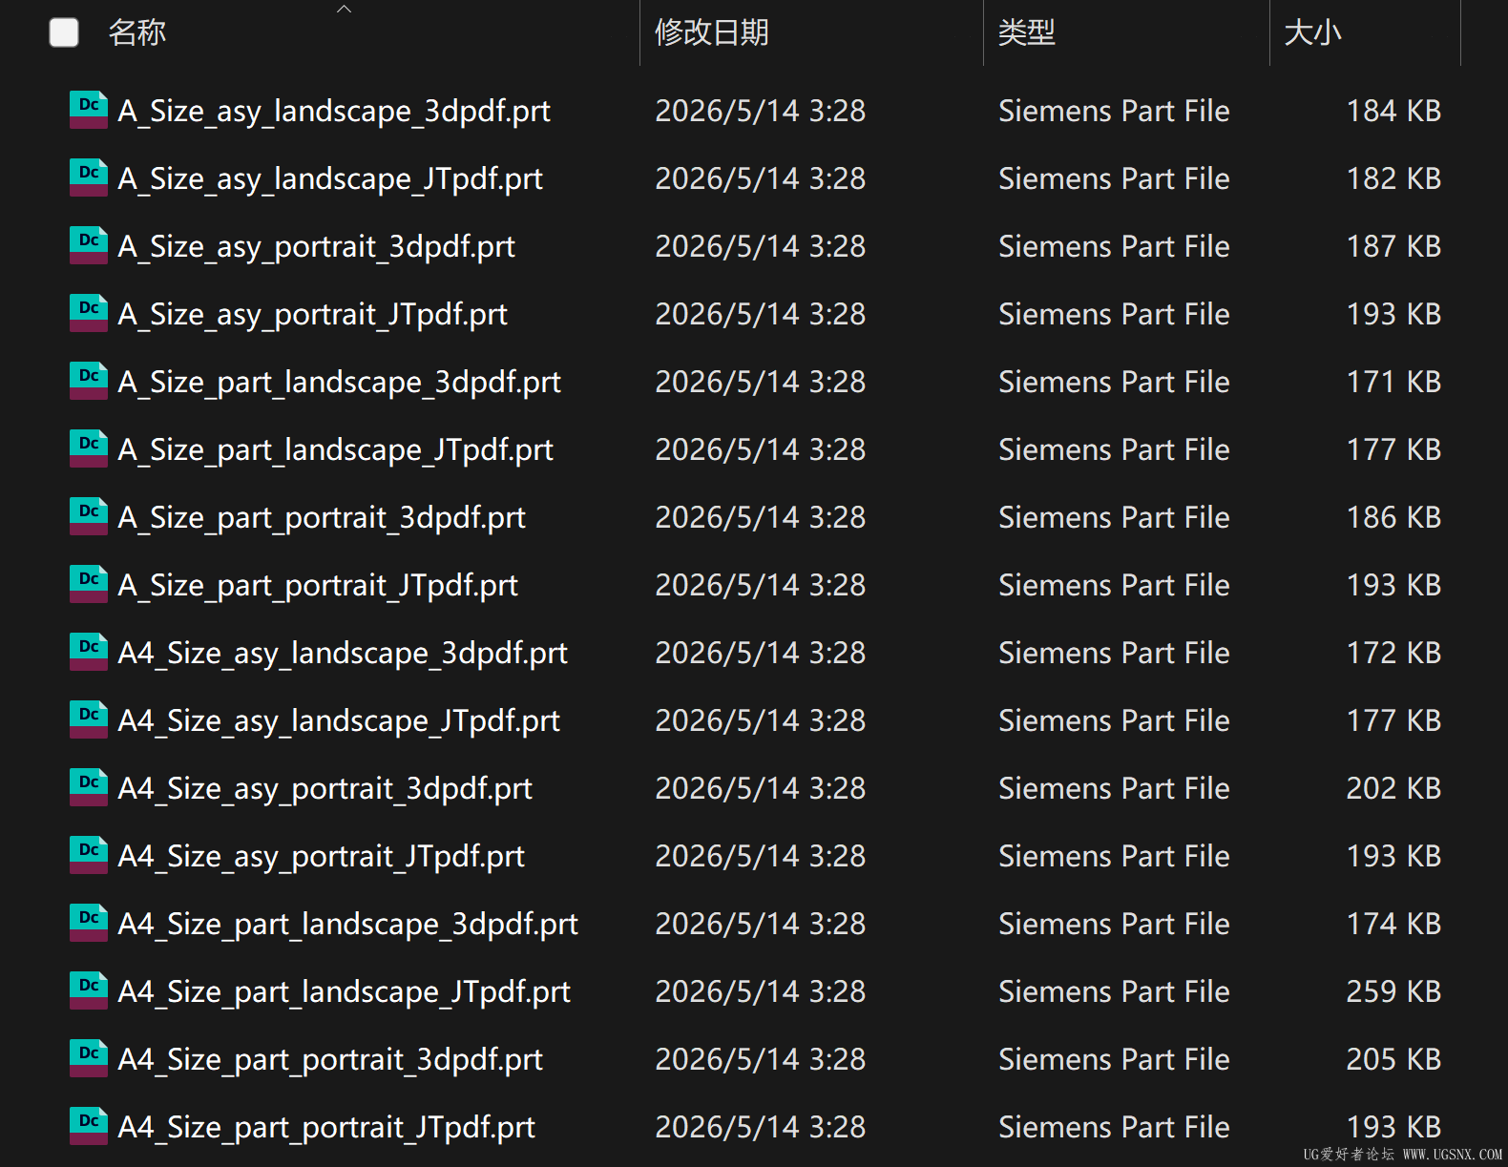Click the 259 KB size value
Viewport: 1508px width, 1167px height.
click(x=1393, y=991)
